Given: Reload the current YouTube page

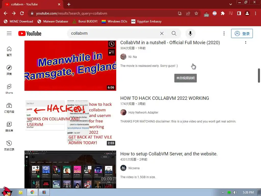Looking at the screenshot, I should coord(22,13).
